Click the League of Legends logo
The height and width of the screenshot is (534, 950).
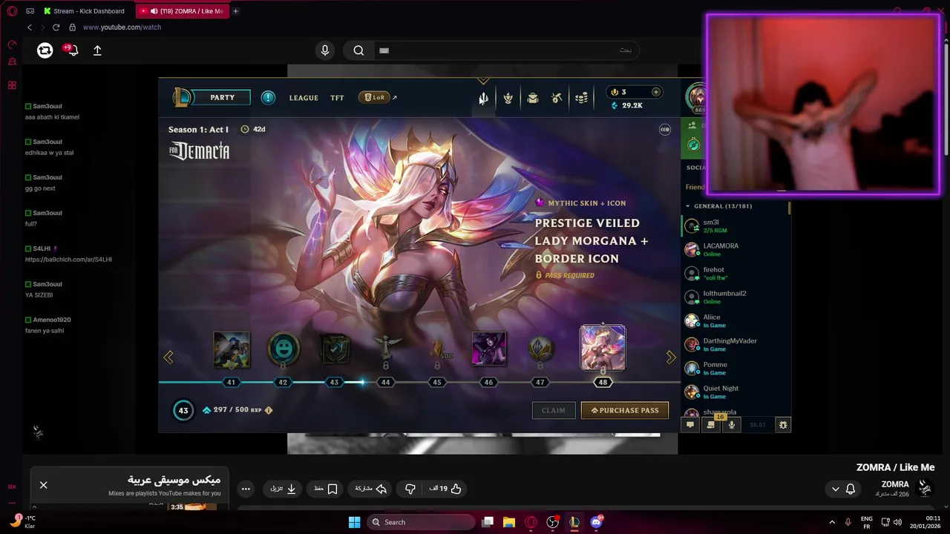pos(182,97)
